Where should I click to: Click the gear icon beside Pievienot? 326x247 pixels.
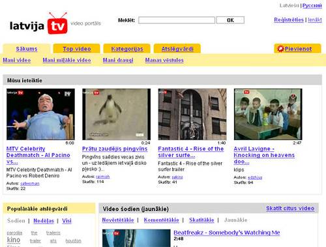point(280,48)
